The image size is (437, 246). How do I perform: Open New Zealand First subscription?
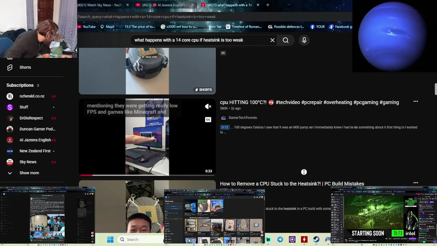(x=35, y=151)
